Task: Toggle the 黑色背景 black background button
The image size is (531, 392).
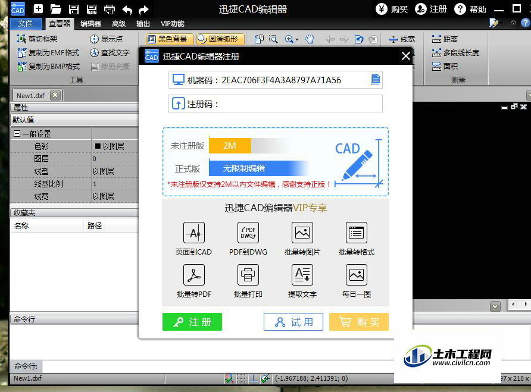Action: 170,39
